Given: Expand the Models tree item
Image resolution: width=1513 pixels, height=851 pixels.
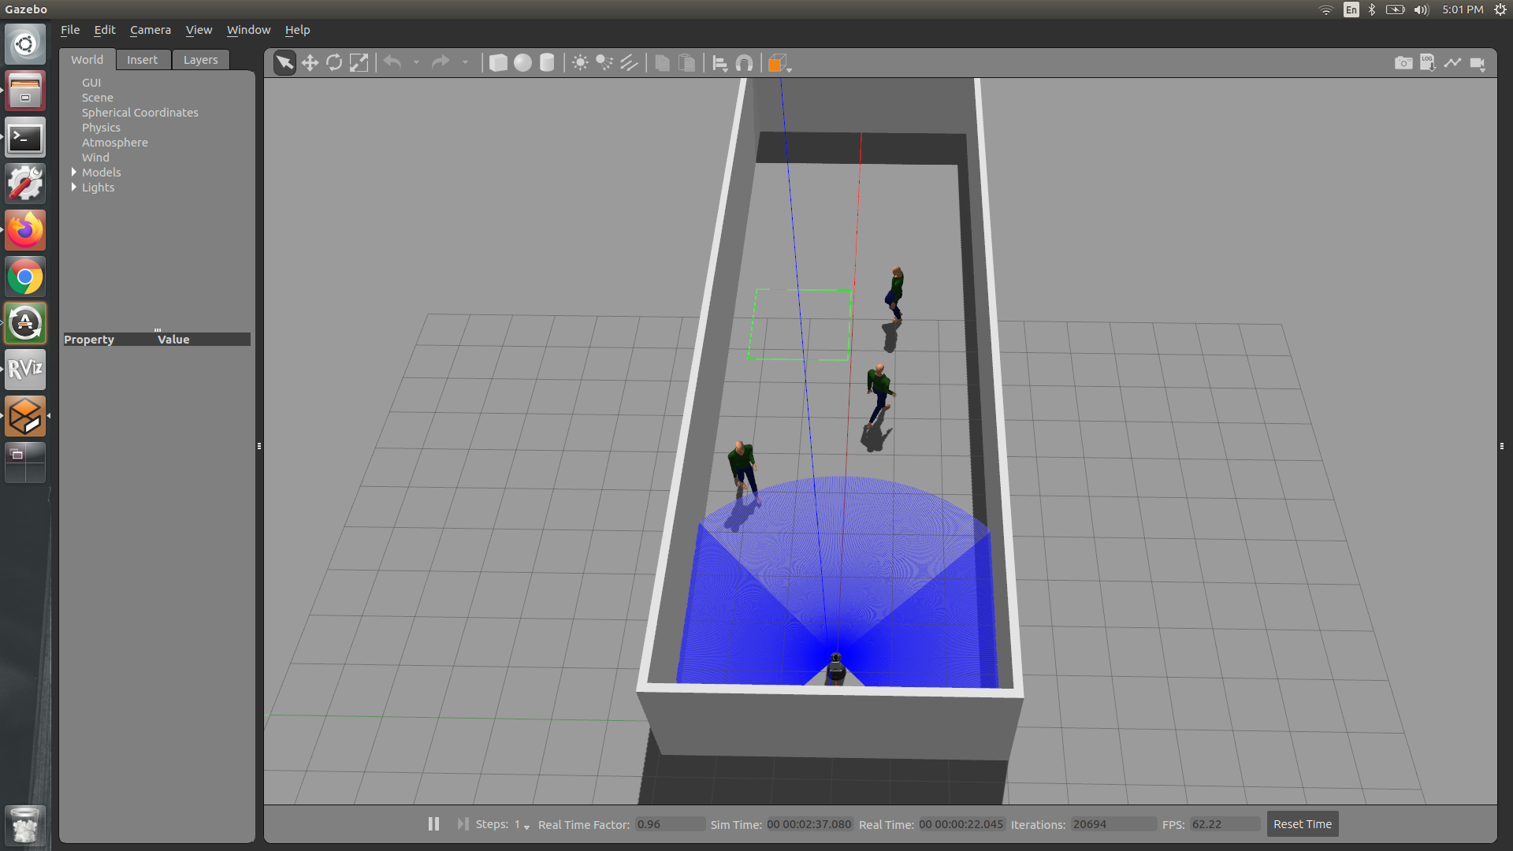Looking at the screenshot, I should click(x=74, y=173).
